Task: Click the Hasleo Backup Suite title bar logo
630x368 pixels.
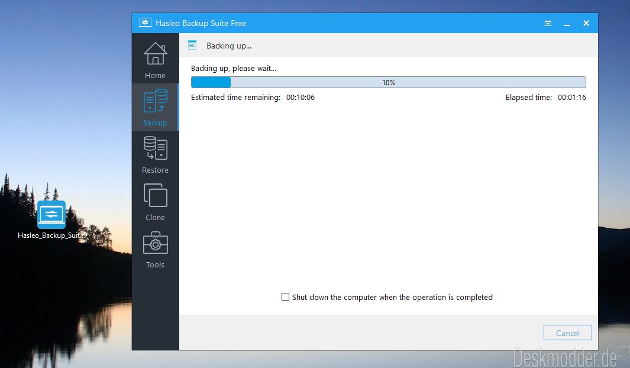Action: (145, 23)
